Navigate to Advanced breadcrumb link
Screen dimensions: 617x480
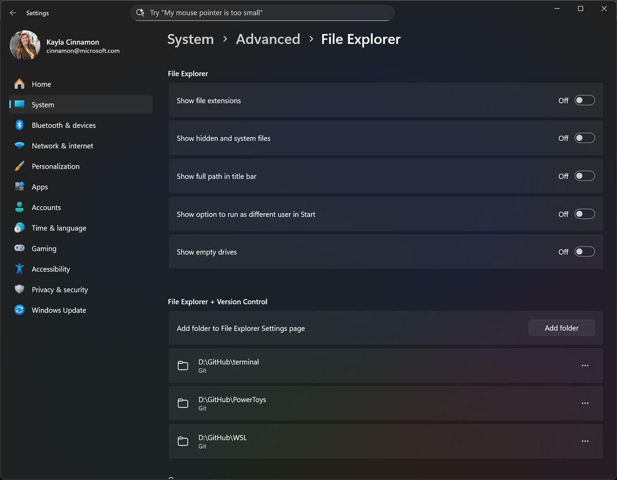pos(268,40)
